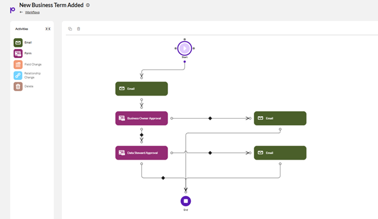The image size is (378, 219).
Task: Open the info icon beside the workflow title
Action: click(88, 5)
